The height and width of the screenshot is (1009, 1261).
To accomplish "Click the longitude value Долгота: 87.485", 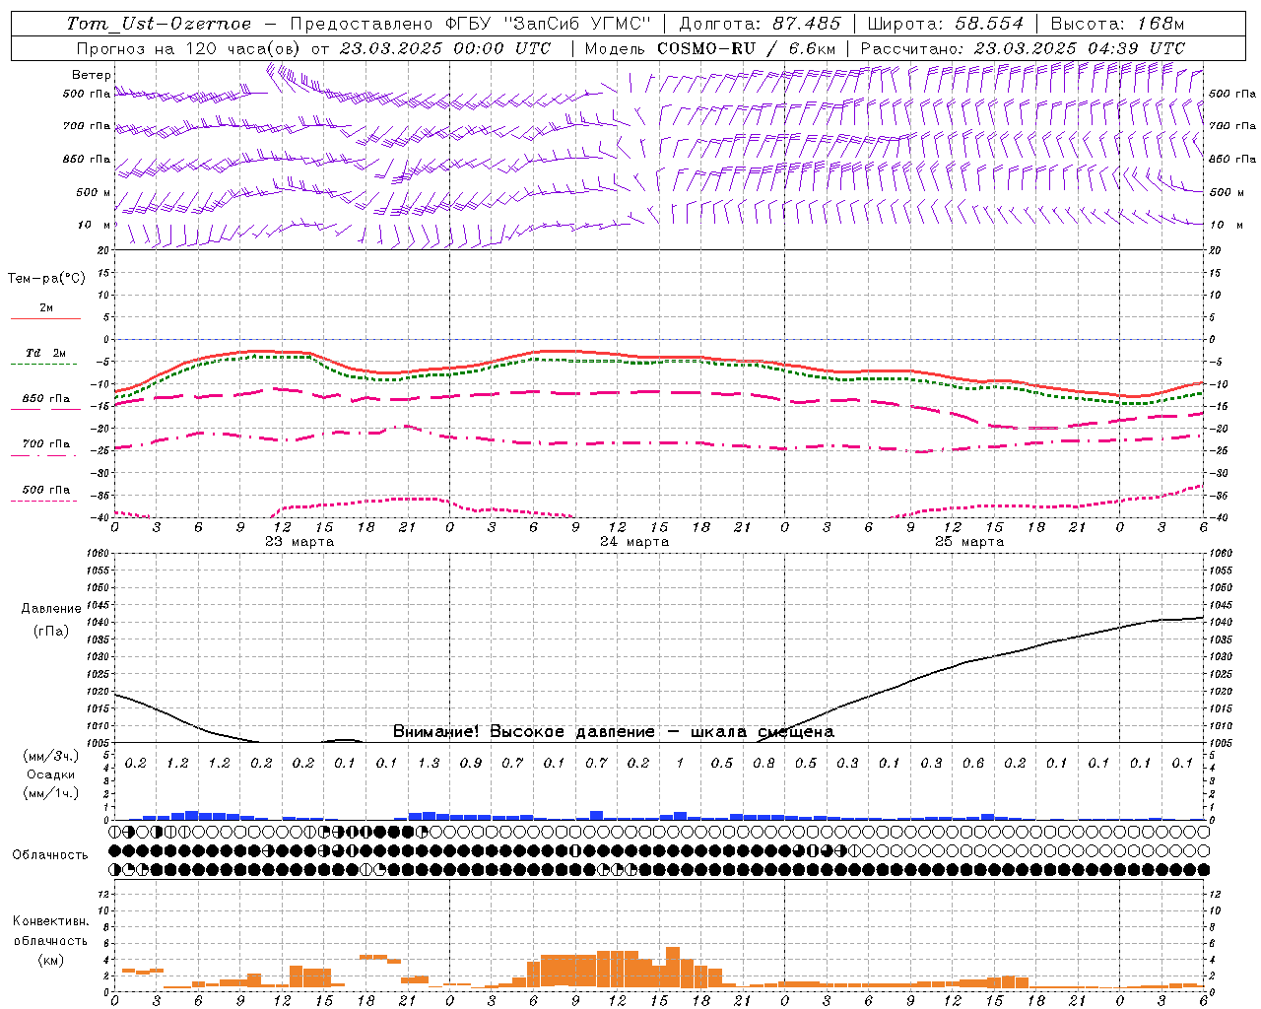I will pos(760,24).
